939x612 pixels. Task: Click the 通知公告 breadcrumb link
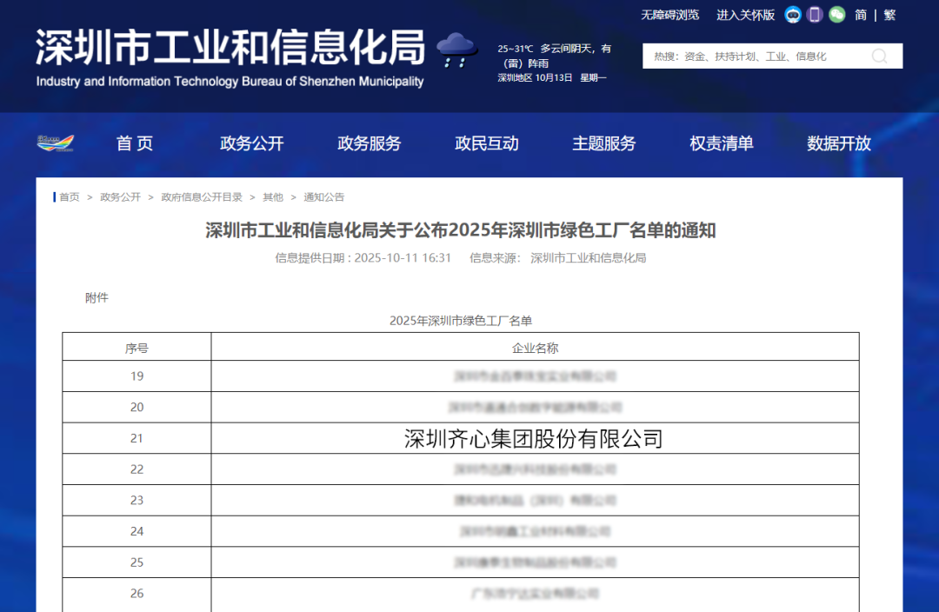324,197
